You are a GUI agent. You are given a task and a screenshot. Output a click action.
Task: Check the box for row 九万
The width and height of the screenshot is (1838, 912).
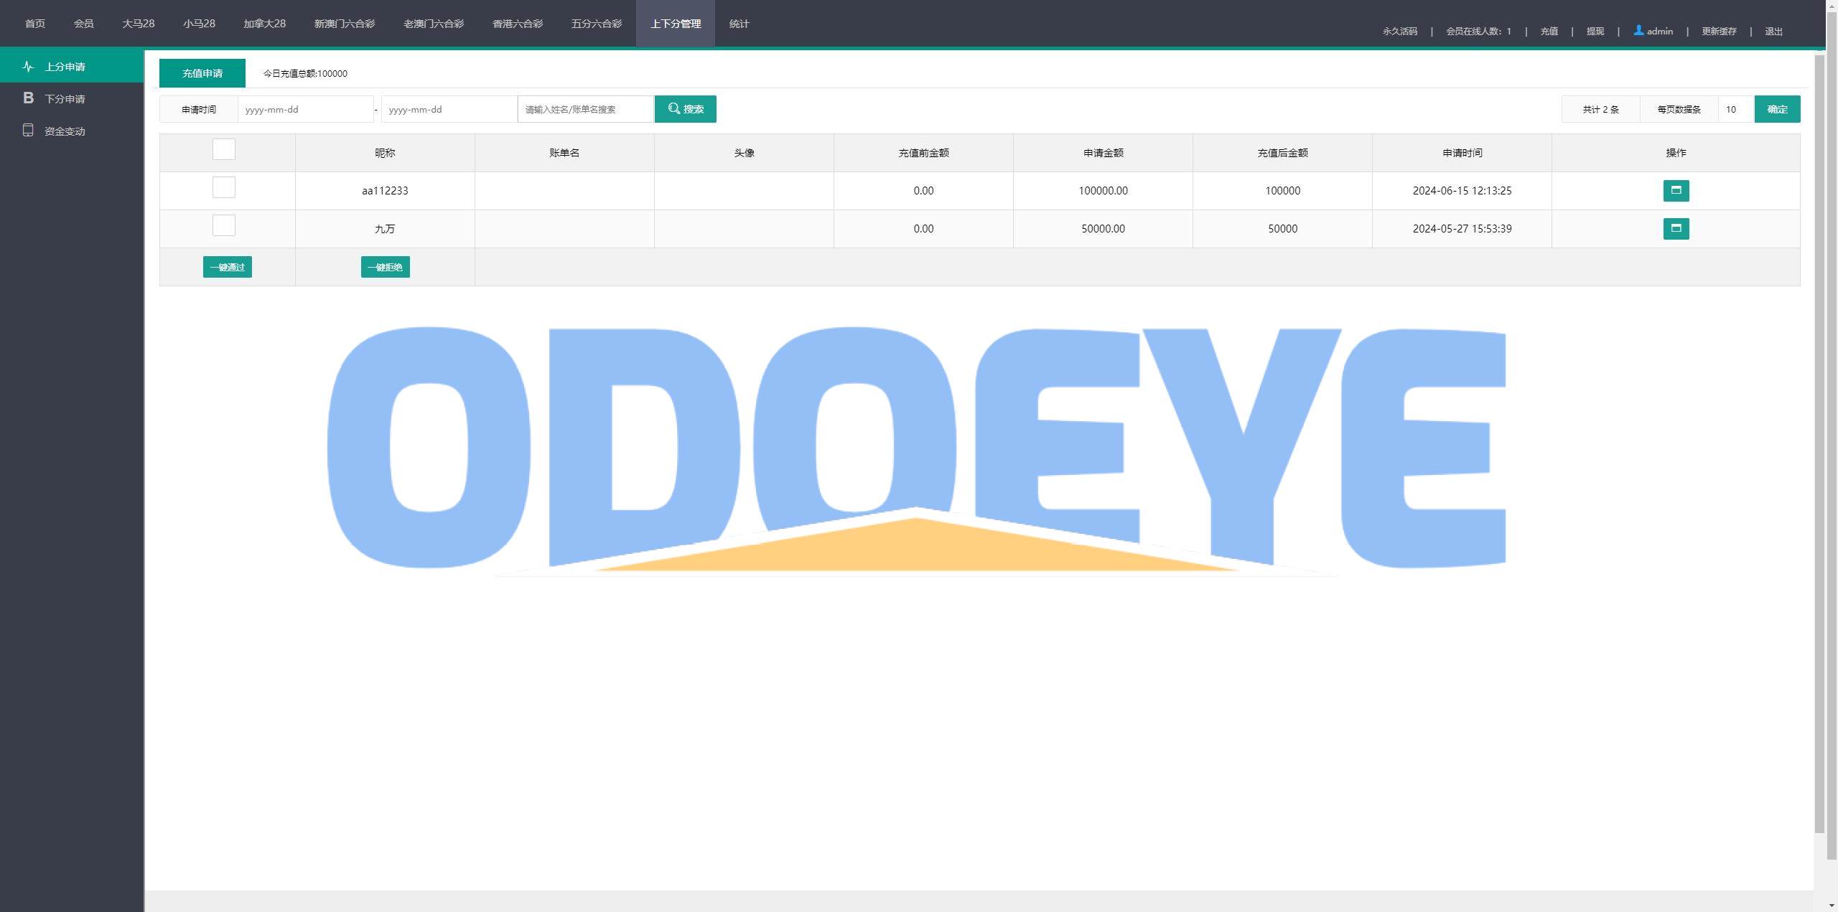(224, 225)
